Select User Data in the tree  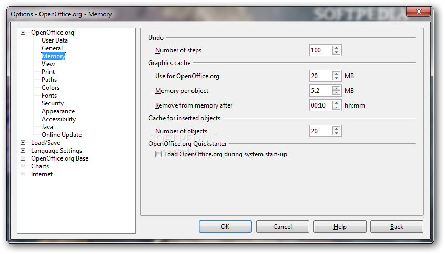tap(55, 40)
